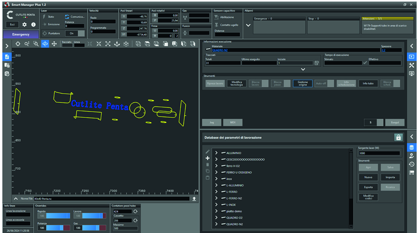The image size is (419, 233).
Task: Select the solid white cube view icon
Action: [166, 44]
